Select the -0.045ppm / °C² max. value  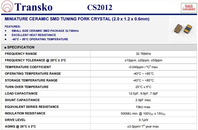click(143, 67)
